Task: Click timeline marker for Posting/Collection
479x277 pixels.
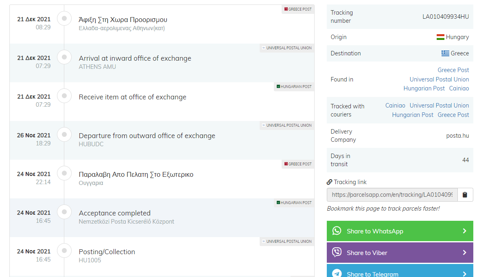Action: pos(64,251)
